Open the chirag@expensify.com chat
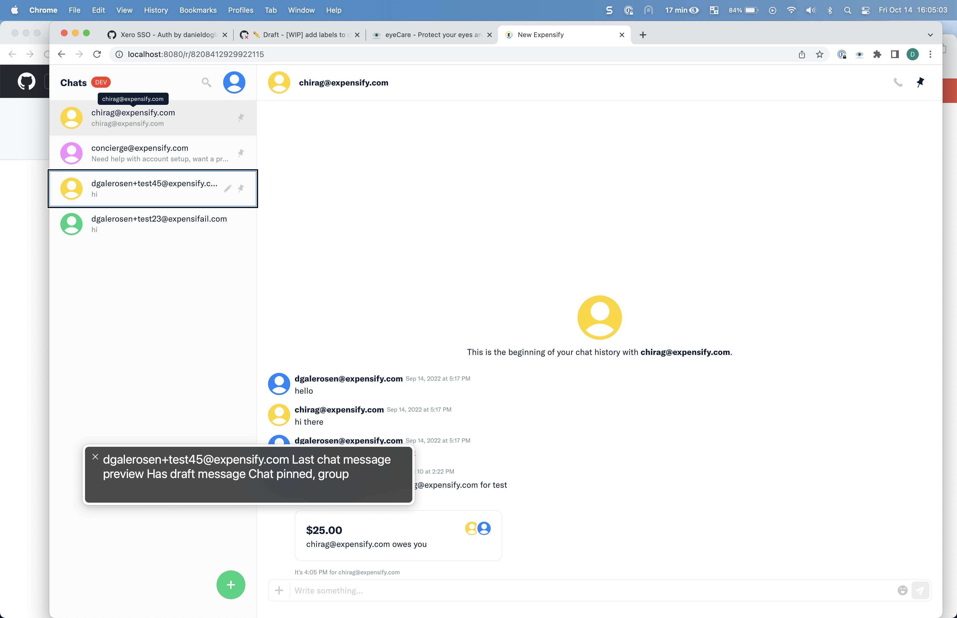This screenshot has height=618, width=957. (153, 118)
